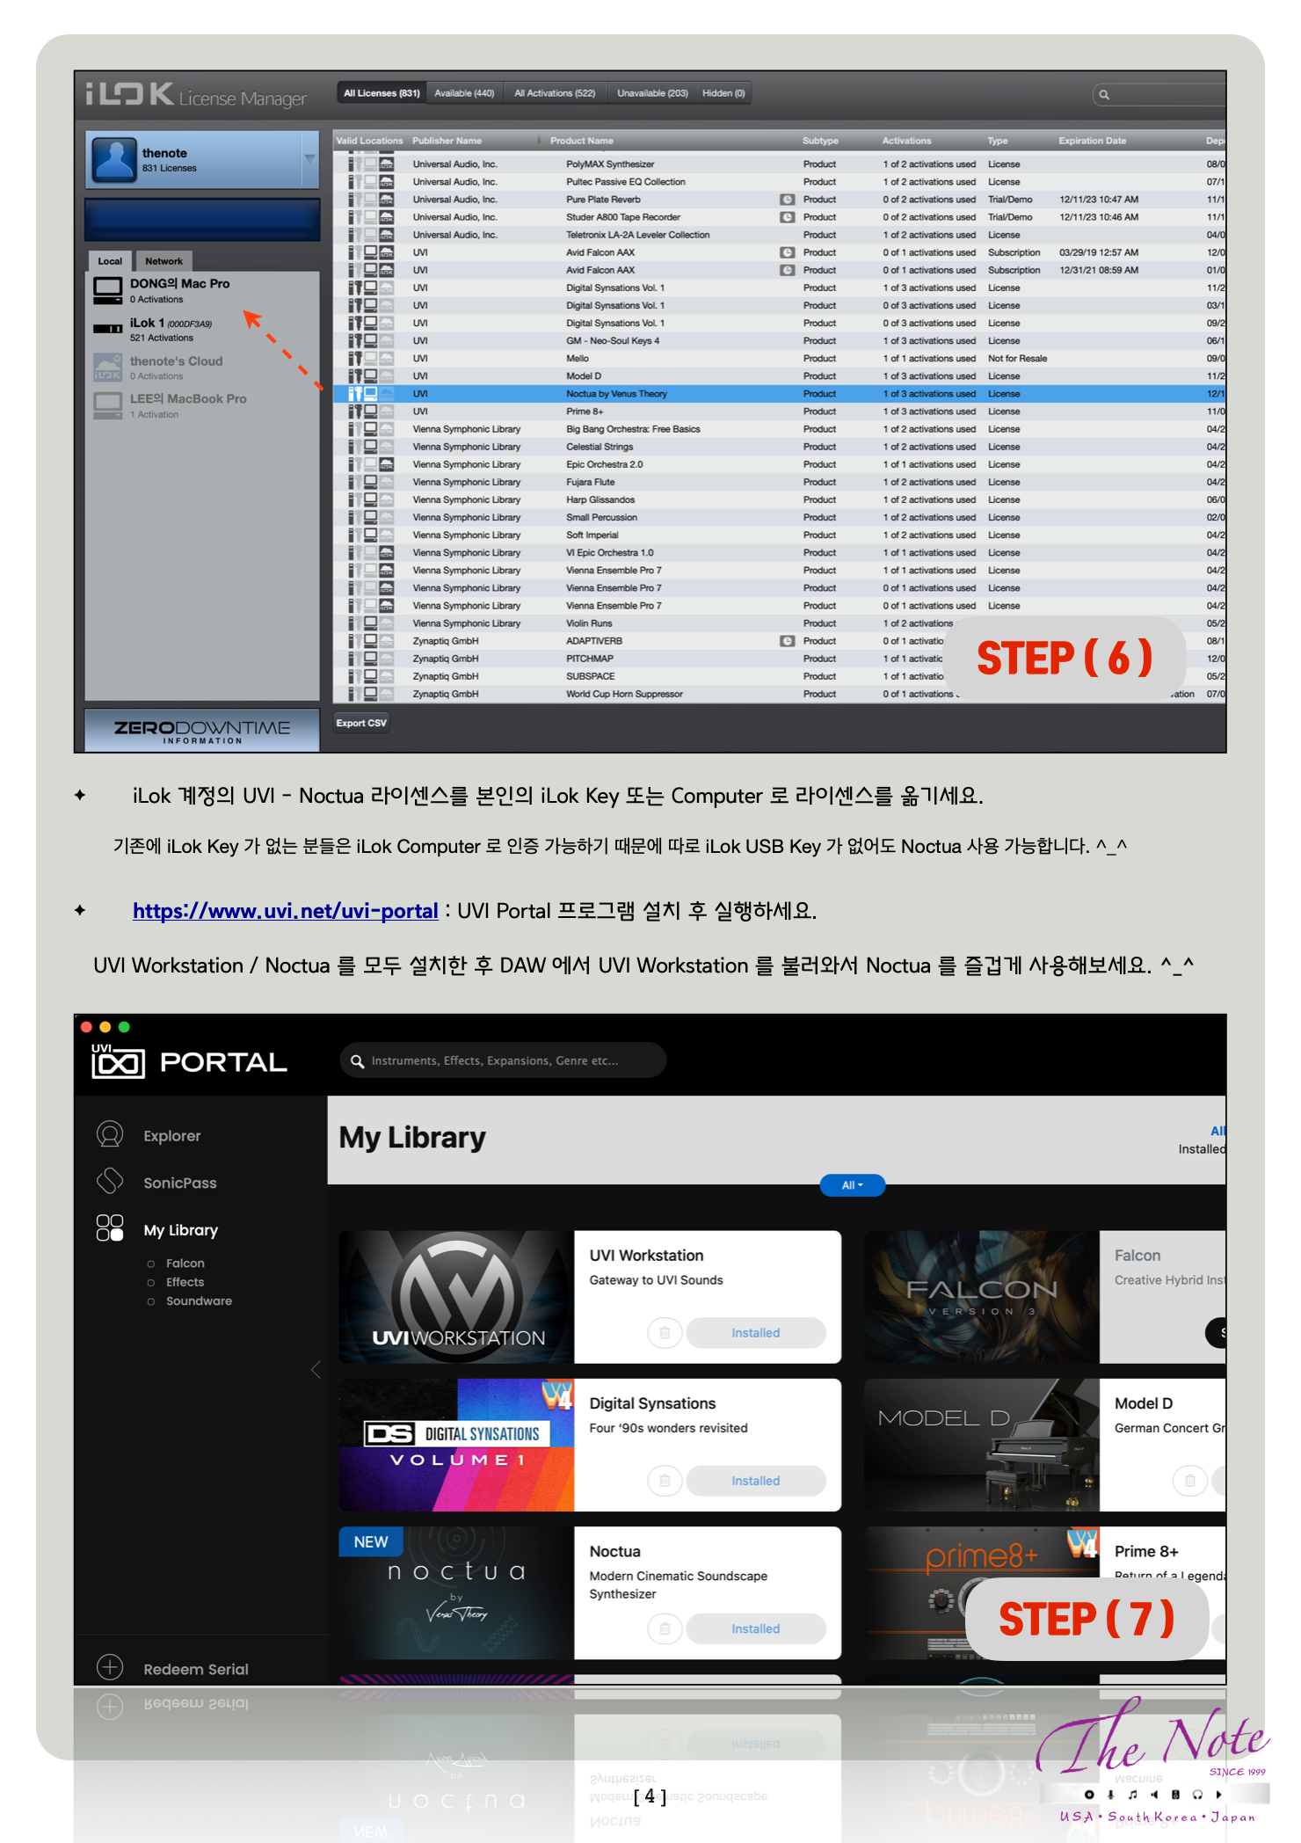The height and width of the screenshot is (1843, 1301).
Task: Click the UVI Workstation Installed button
Action: 756,1333
